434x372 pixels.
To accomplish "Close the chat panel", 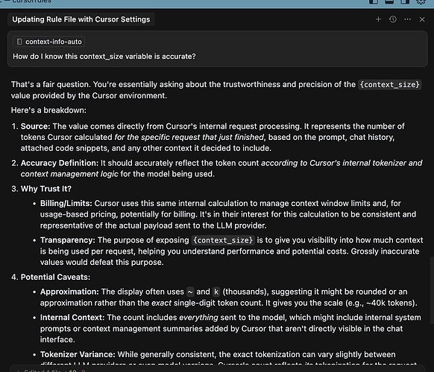I will pos(422,19).
